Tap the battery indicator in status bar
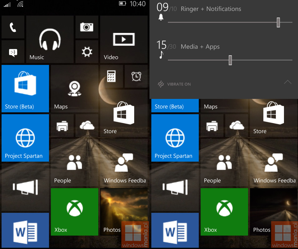 pos(122,3)
